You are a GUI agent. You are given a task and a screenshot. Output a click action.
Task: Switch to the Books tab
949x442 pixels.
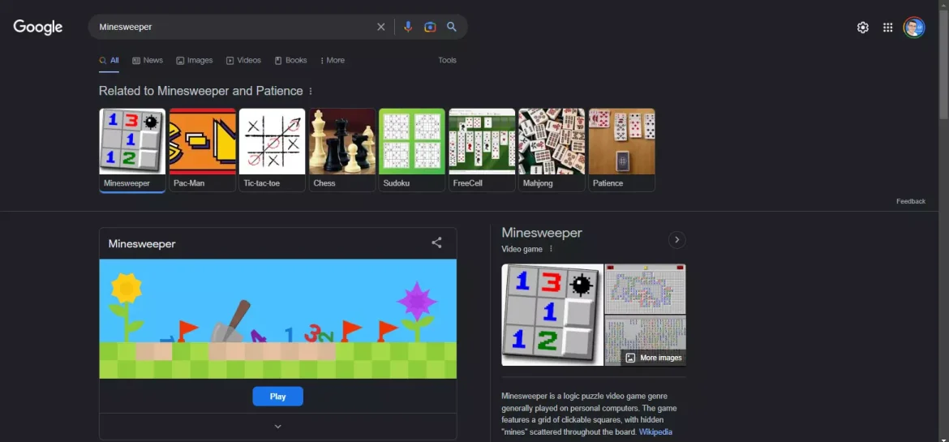[x=290, y=61]
